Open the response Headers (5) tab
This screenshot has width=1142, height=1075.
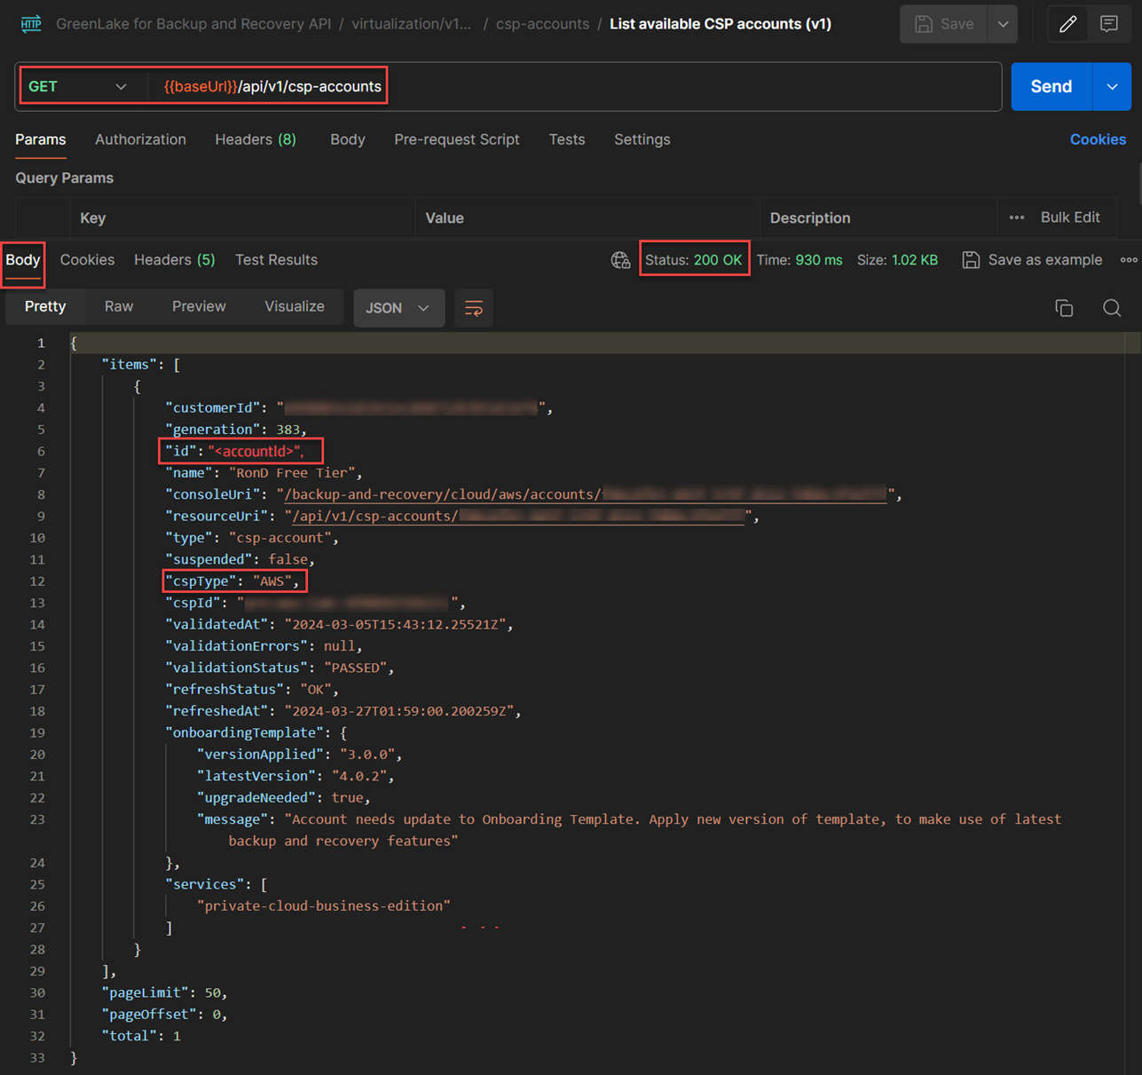[175, 260]
